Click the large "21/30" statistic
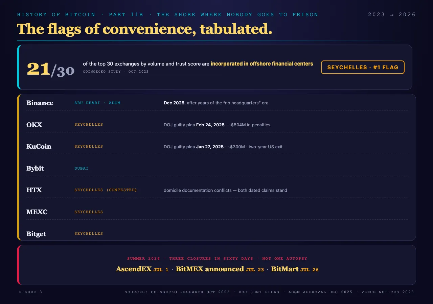Image resolution: width=433 pixels, height=304 pixels. [x=50, y=69]
